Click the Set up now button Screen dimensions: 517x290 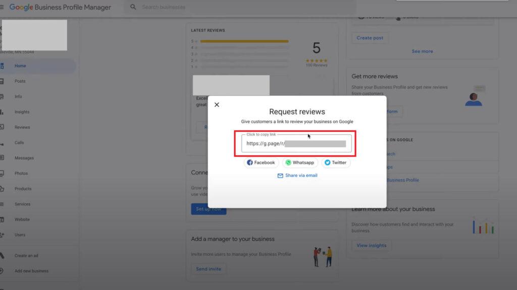tap(209, 209)
